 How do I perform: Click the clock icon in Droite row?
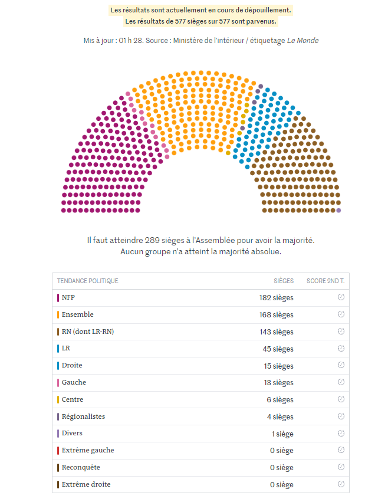coord(341,365)
